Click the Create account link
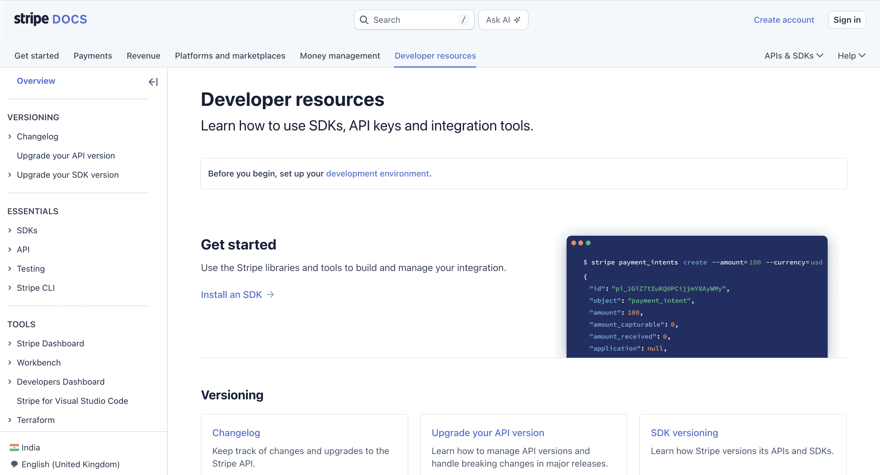The height and width of the screenshot is (475, 880). 784,20
